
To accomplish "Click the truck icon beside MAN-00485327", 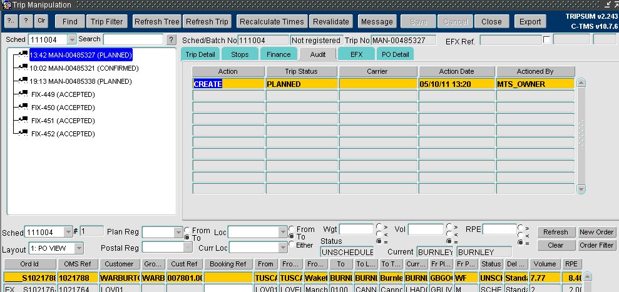I will (x=23, y=54).
